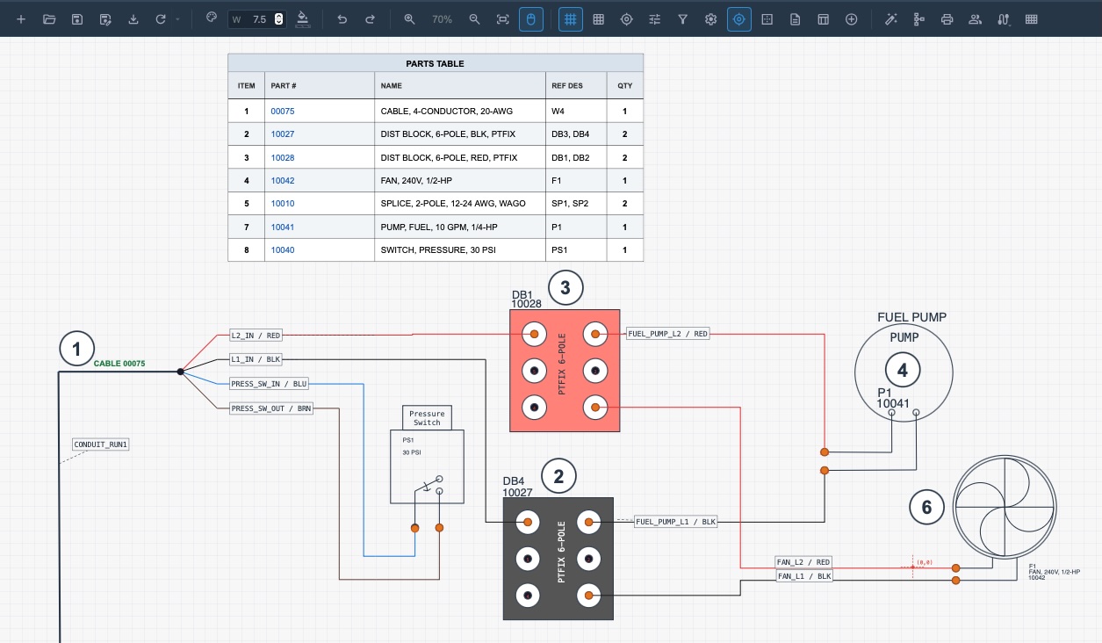Zoom out with the minus magnifier
The height and width of the screenshot is (643, 1102).
[x=475, y=19]
